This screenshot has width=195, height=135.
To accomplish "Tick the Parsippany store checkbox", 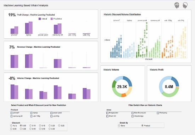I will (x=158, y=113).
